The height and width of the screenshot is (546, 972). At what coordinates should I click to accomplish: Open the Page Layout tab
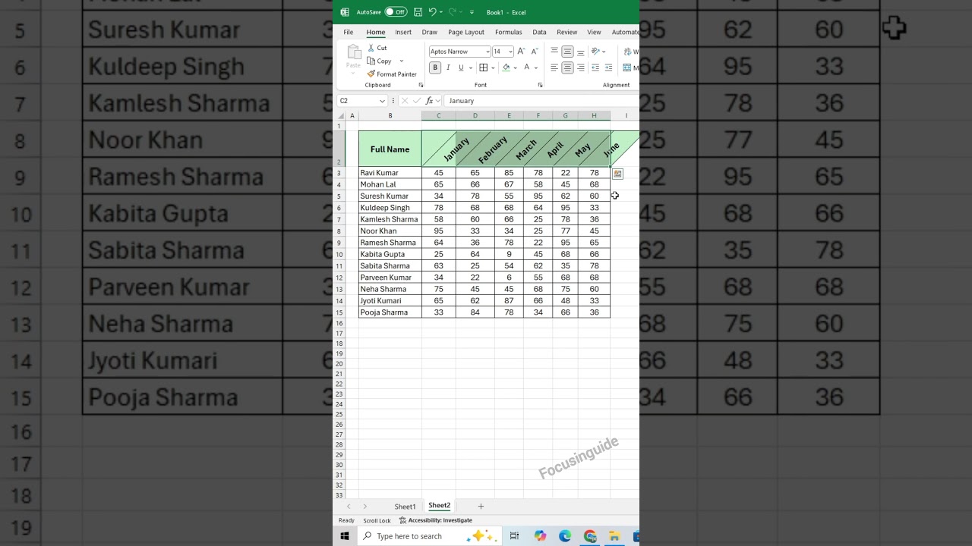coord(466,33)
